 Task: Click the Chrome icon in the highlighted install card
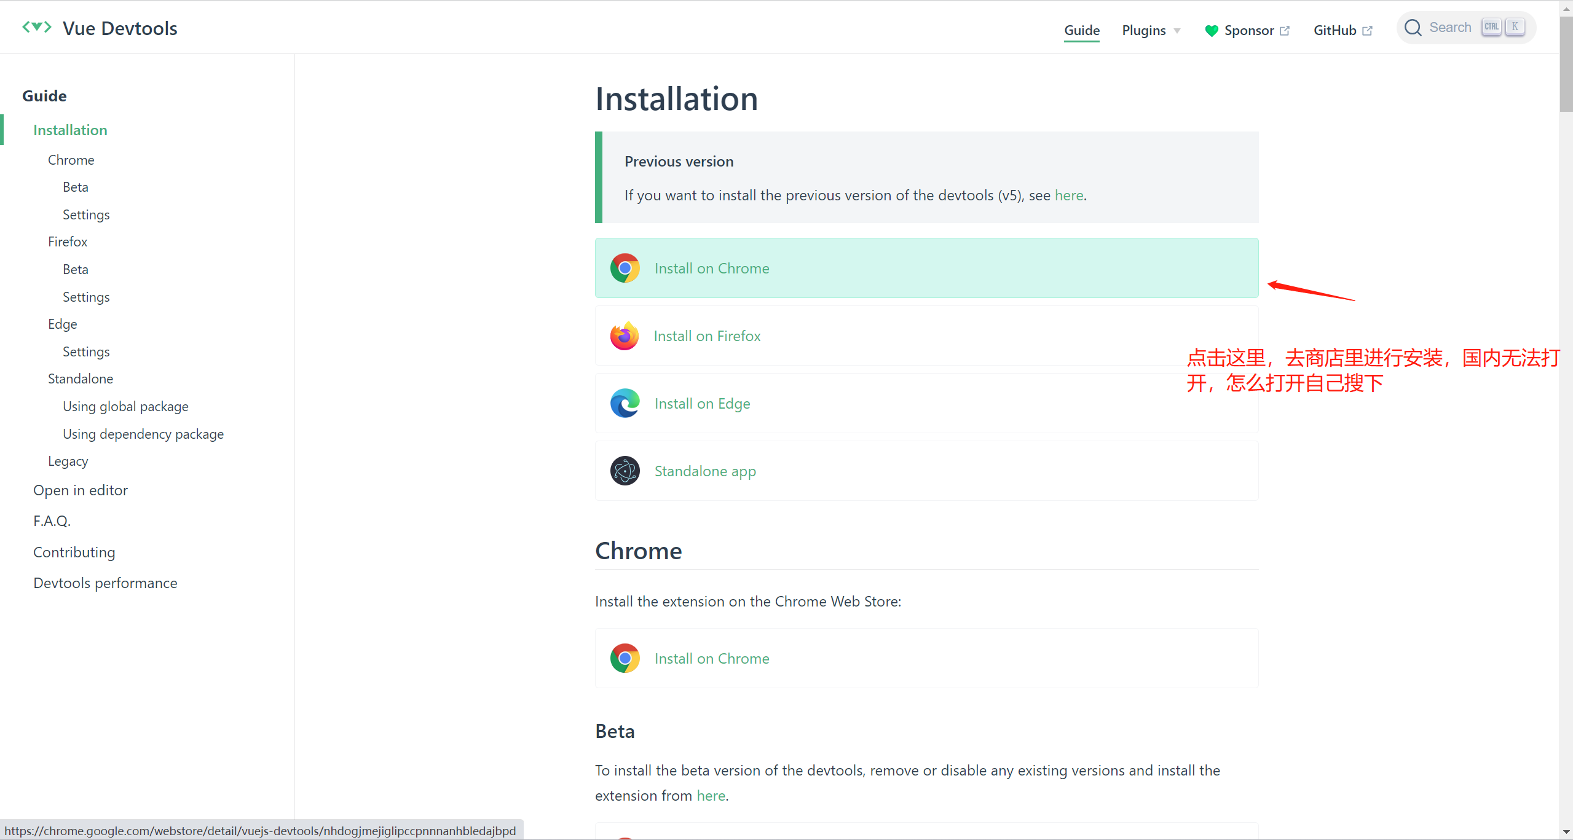[x=625, y=268]
